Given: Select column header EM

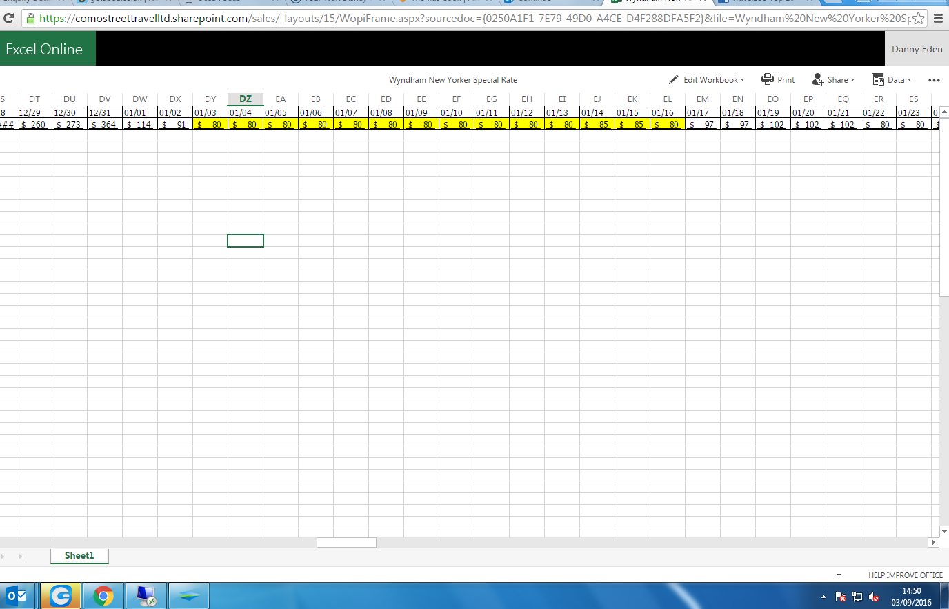Looking at the screenshot, I should tap(703, 99).
